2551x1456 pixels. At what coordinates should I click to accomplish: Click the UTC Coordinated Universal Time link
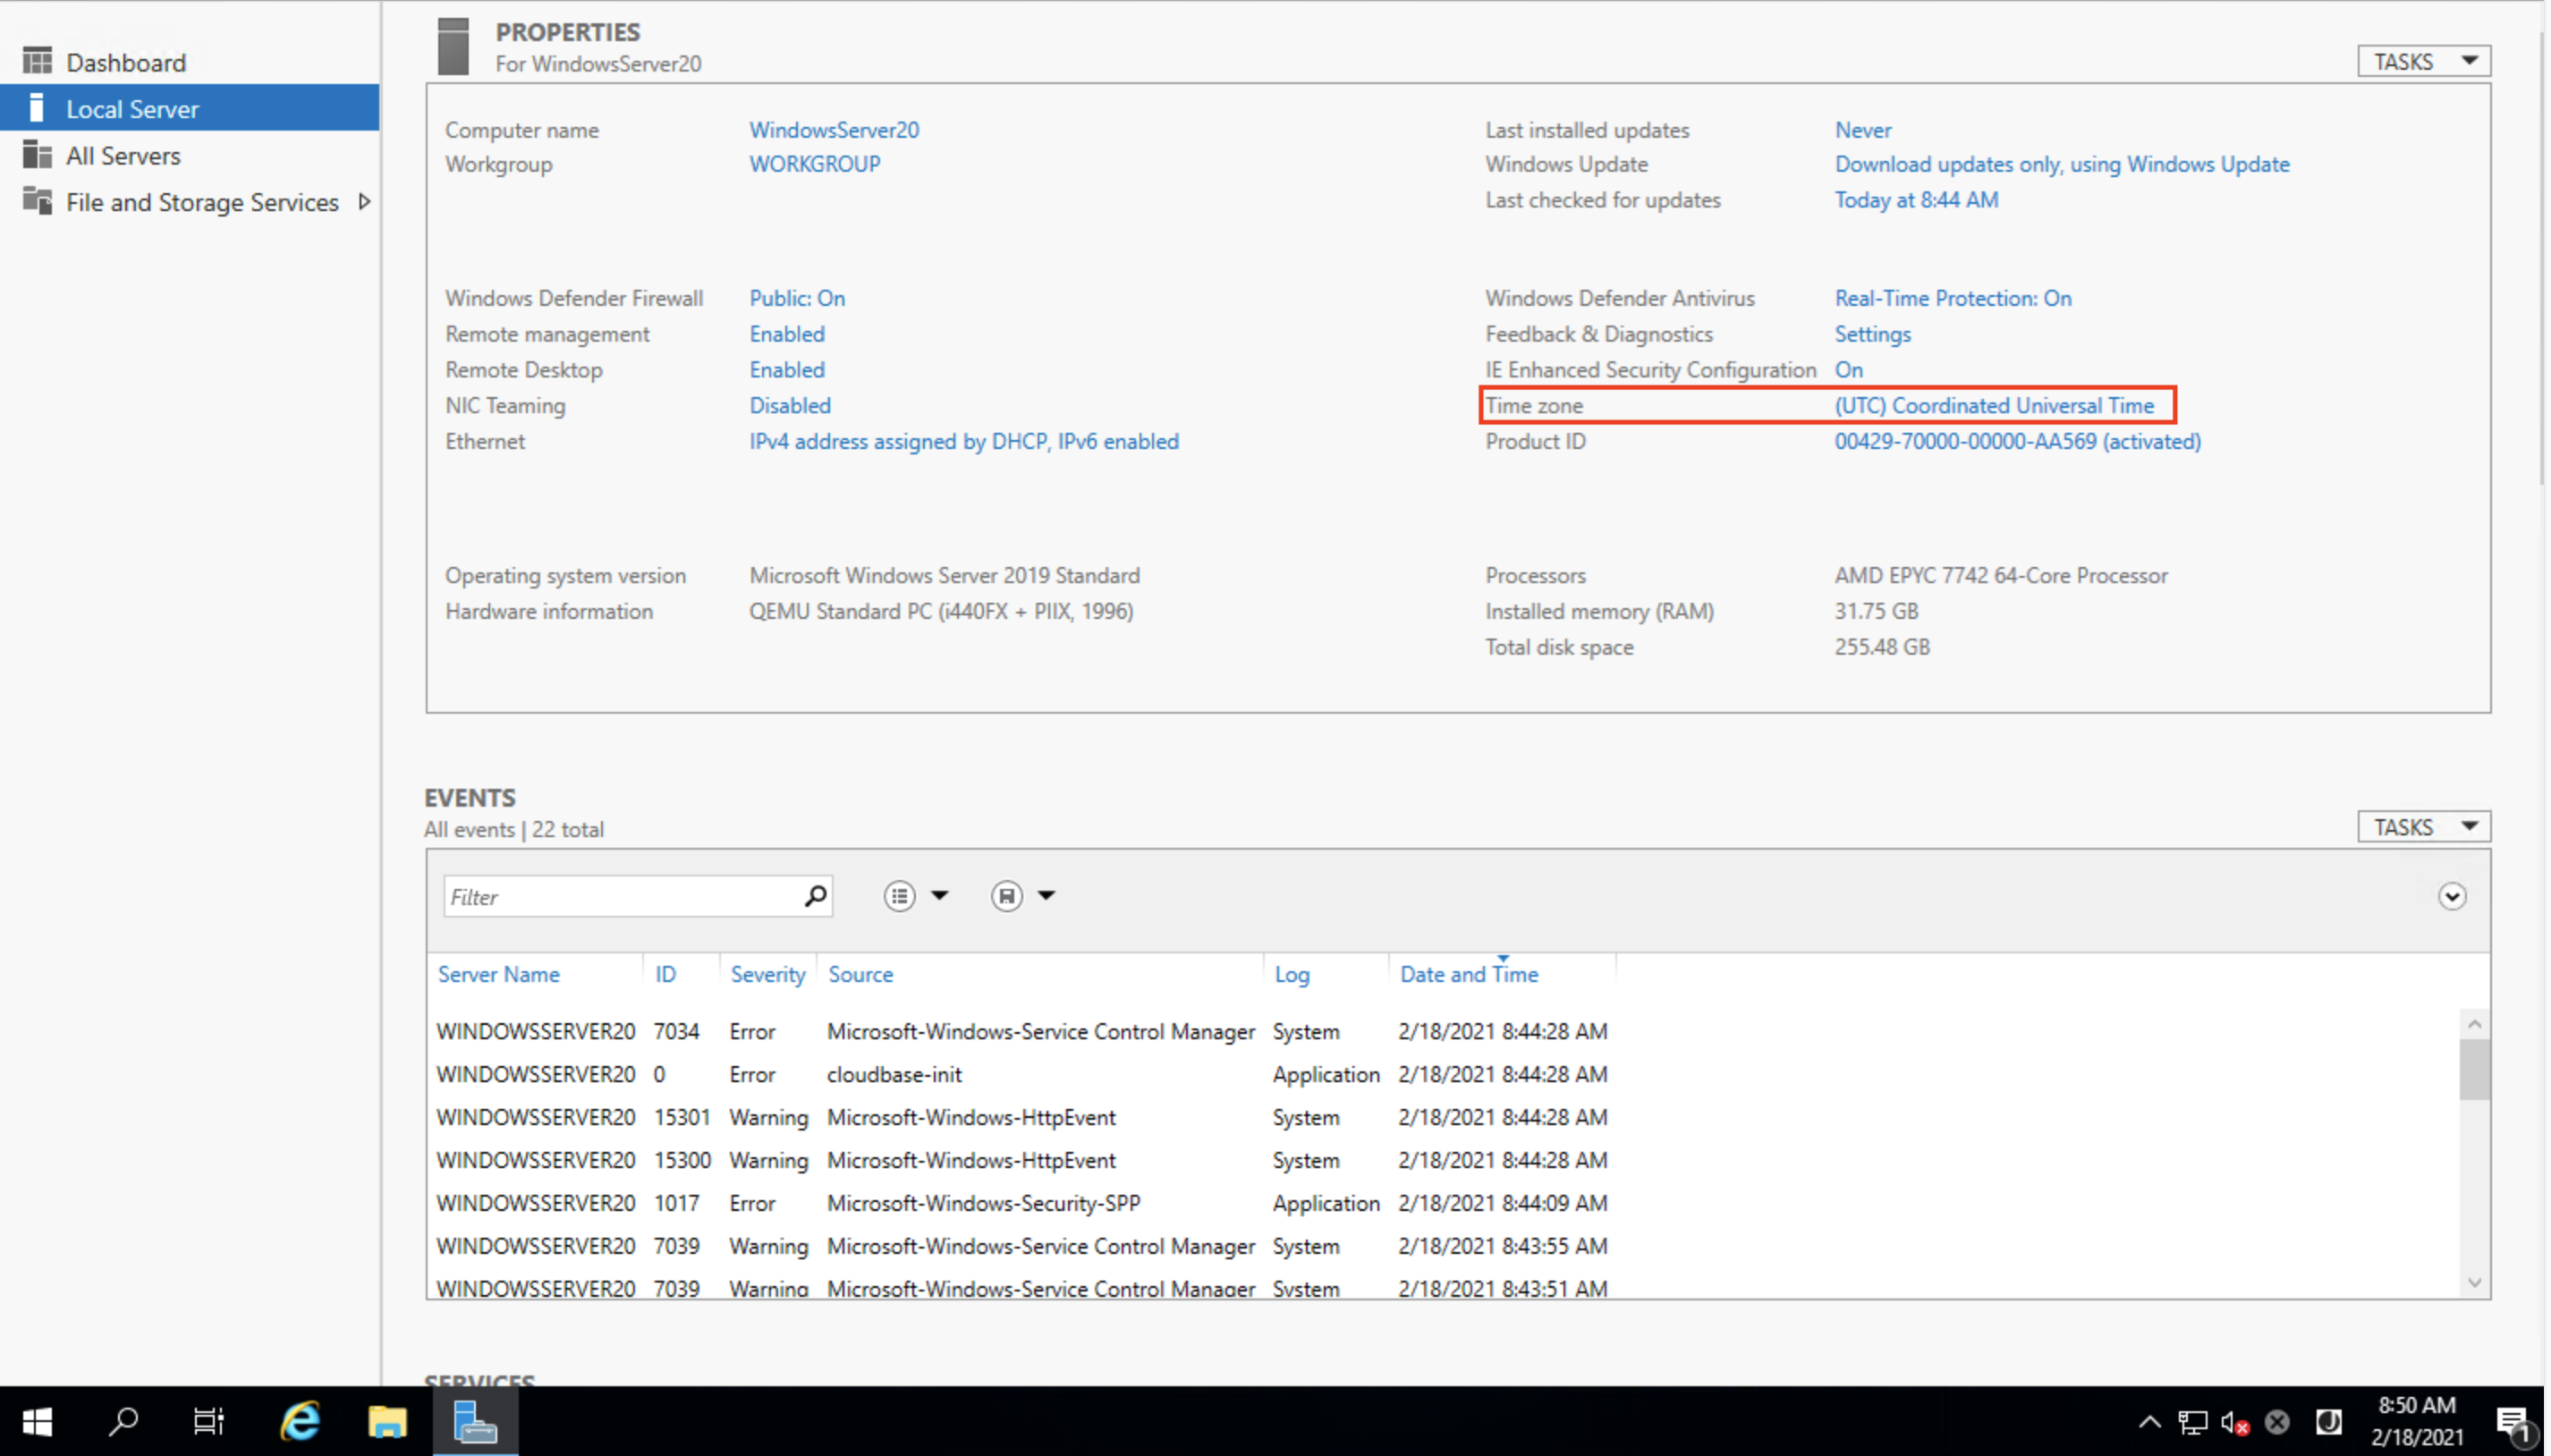tap(1994, 405)
